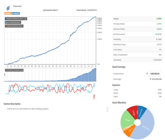
Task: Click the Backtest Days value 6515
Action: (x=159, y=45)
